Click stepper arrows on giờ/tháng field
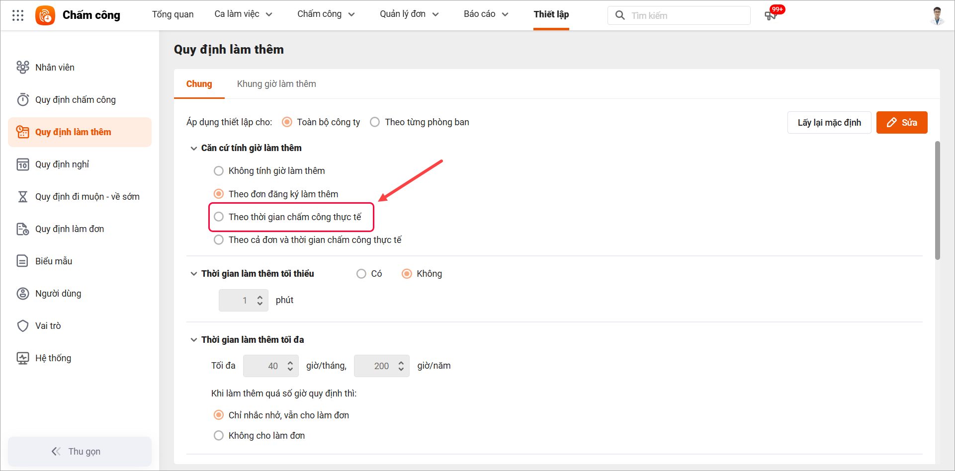The image size is (955, 471). pyautogui.click(x=290, y=366)
